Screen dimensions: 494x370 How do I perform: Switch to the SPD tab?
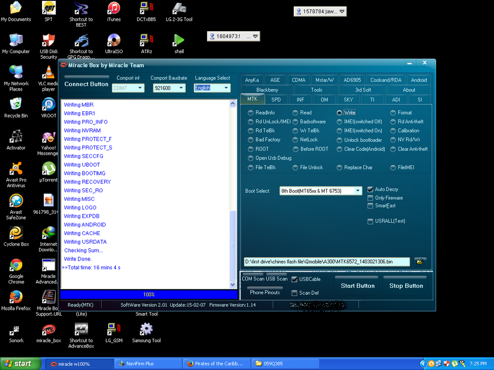(x=276, y=99)
